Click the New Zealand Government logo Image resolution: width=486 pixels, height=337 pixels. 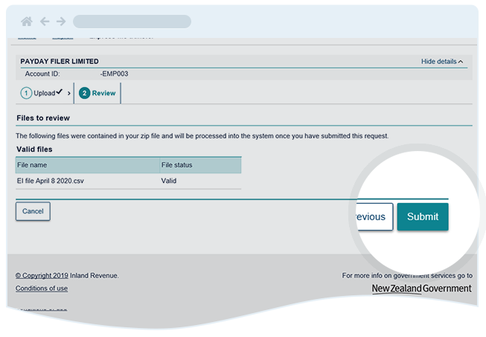coord(421,289)
